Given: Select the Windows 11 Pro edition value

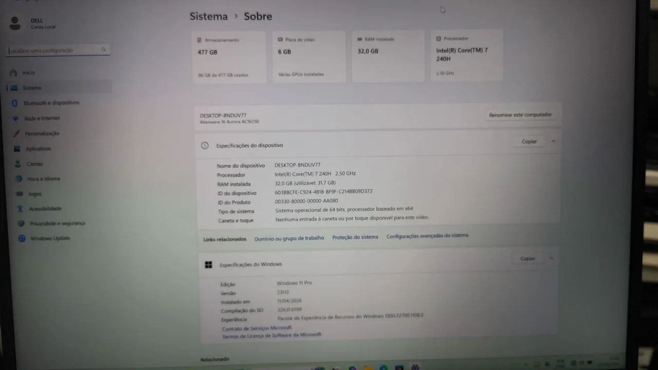Looking at the screenshot, I should pyautogui.click(x=294, y=283).
